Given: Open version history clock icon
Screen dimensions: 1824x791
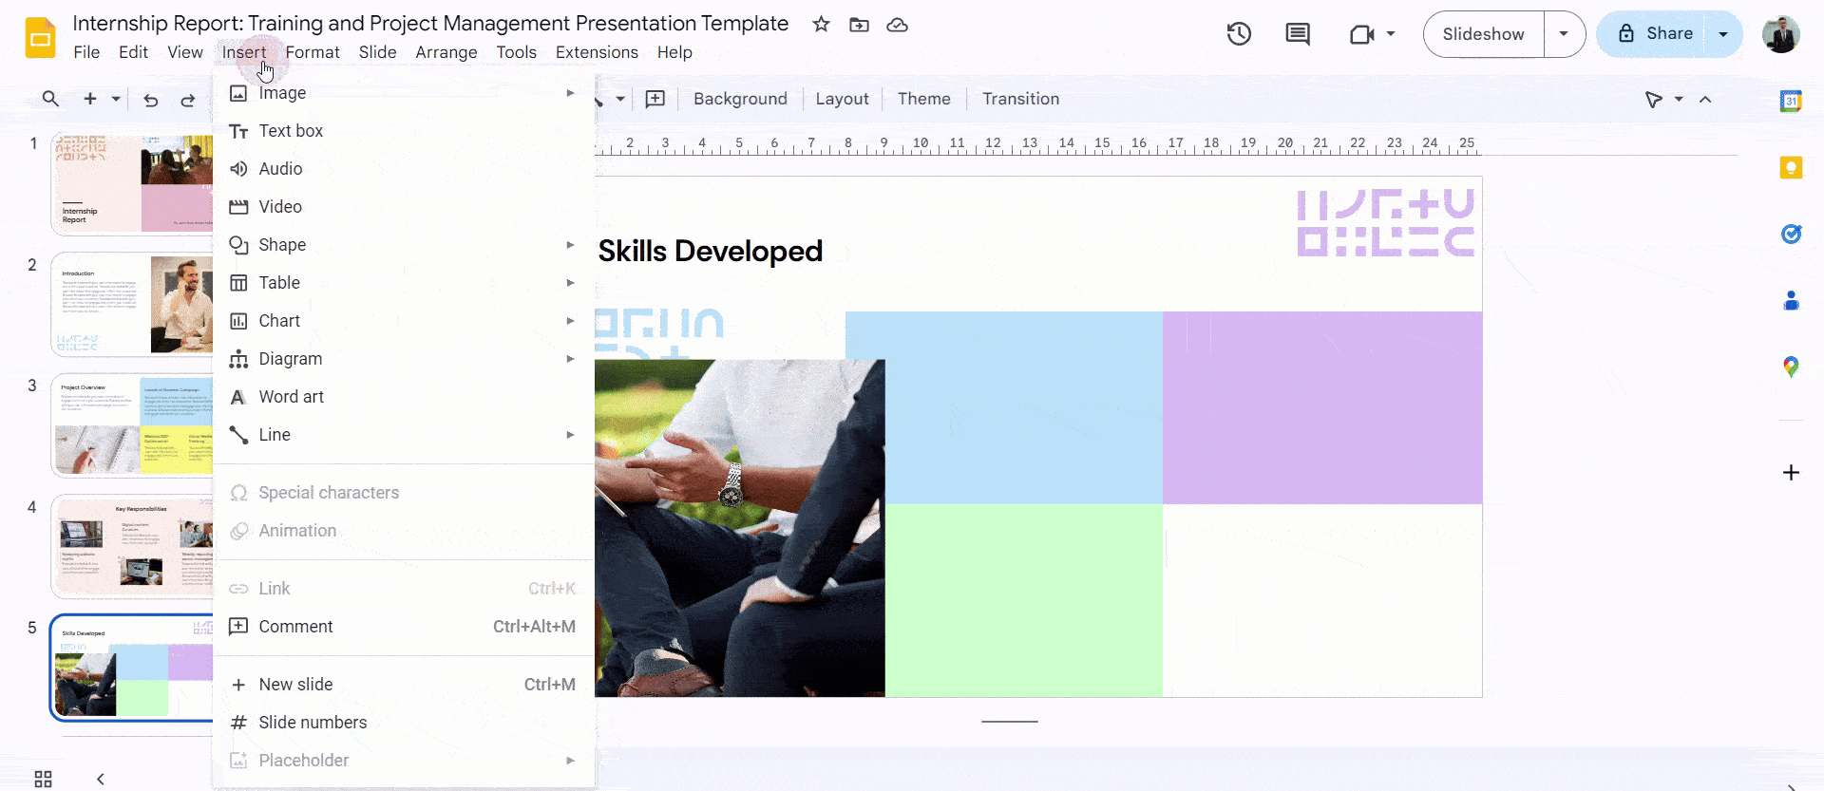Looking at the screenshot, I should (x=1239, y=34).
